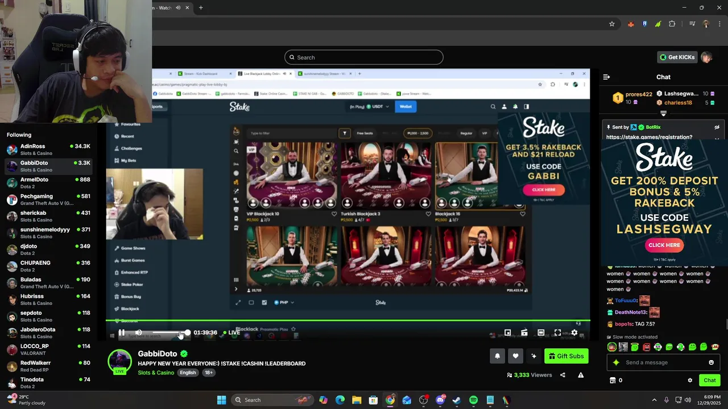Open chat settings gear icon
Viewport: 728px width, 409px height.
click(690, 381)
